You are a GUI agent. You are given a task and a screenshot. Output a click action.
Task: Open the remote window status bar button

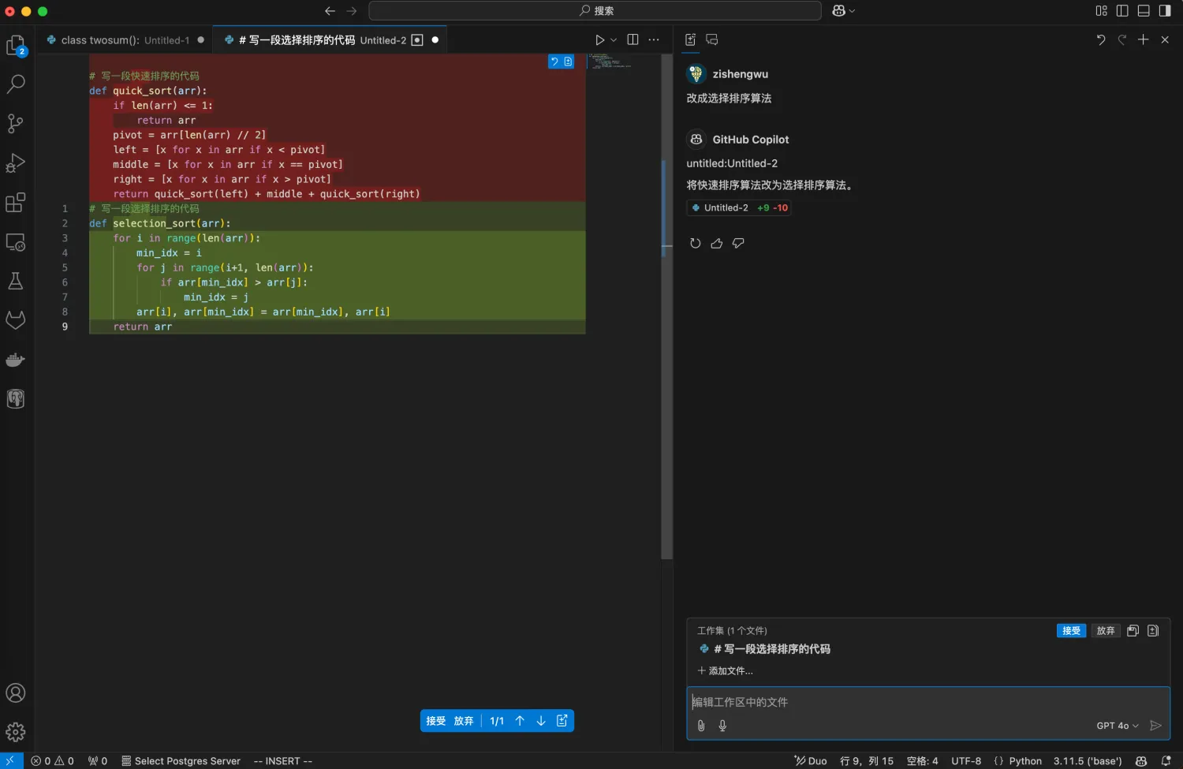(10, 761)
